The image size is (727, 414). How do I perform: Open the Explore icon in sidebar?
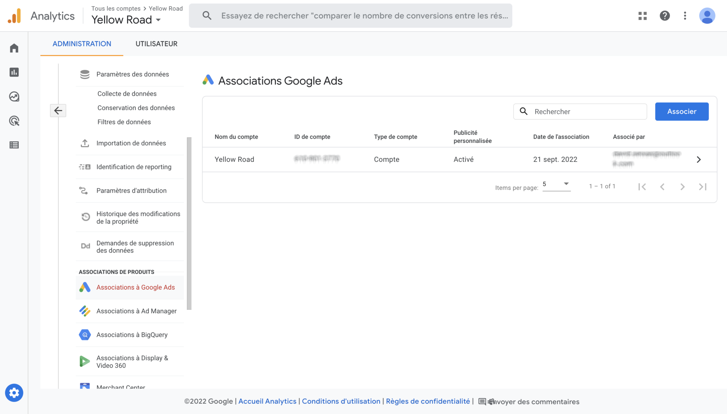[x=14, y=96]
